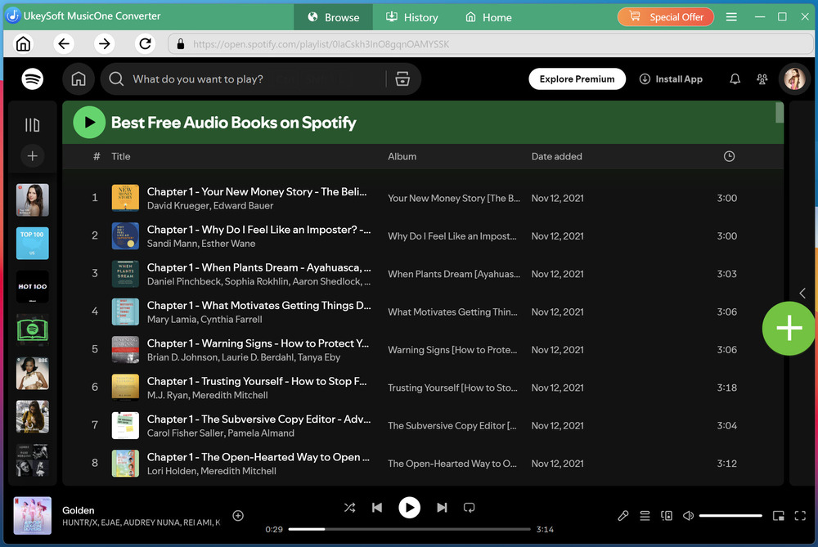Select track Chapter 1 - Your New Money Story
818x547 pixels.
pyautogui.click(x=423, y=198)
